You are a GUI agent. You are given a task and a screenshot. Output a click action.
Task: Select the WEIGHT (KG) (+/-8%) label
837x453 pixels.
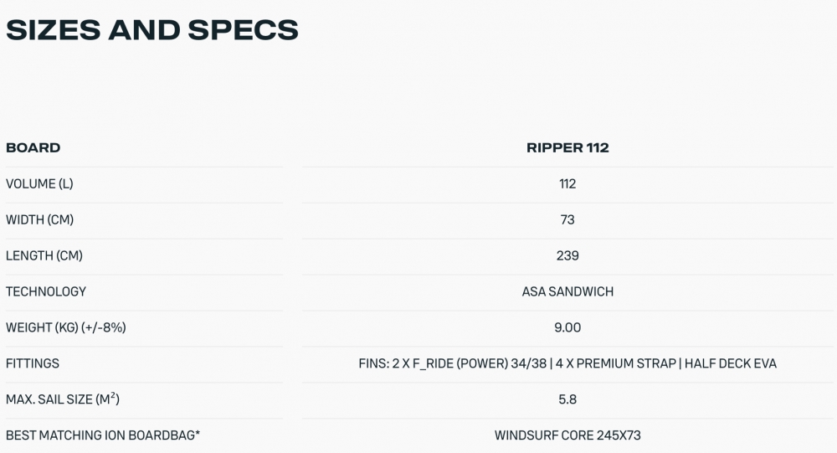66,328
